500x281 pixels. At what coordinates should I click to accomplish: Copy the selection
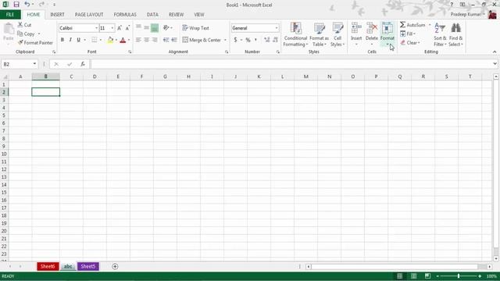click(26, 34)
